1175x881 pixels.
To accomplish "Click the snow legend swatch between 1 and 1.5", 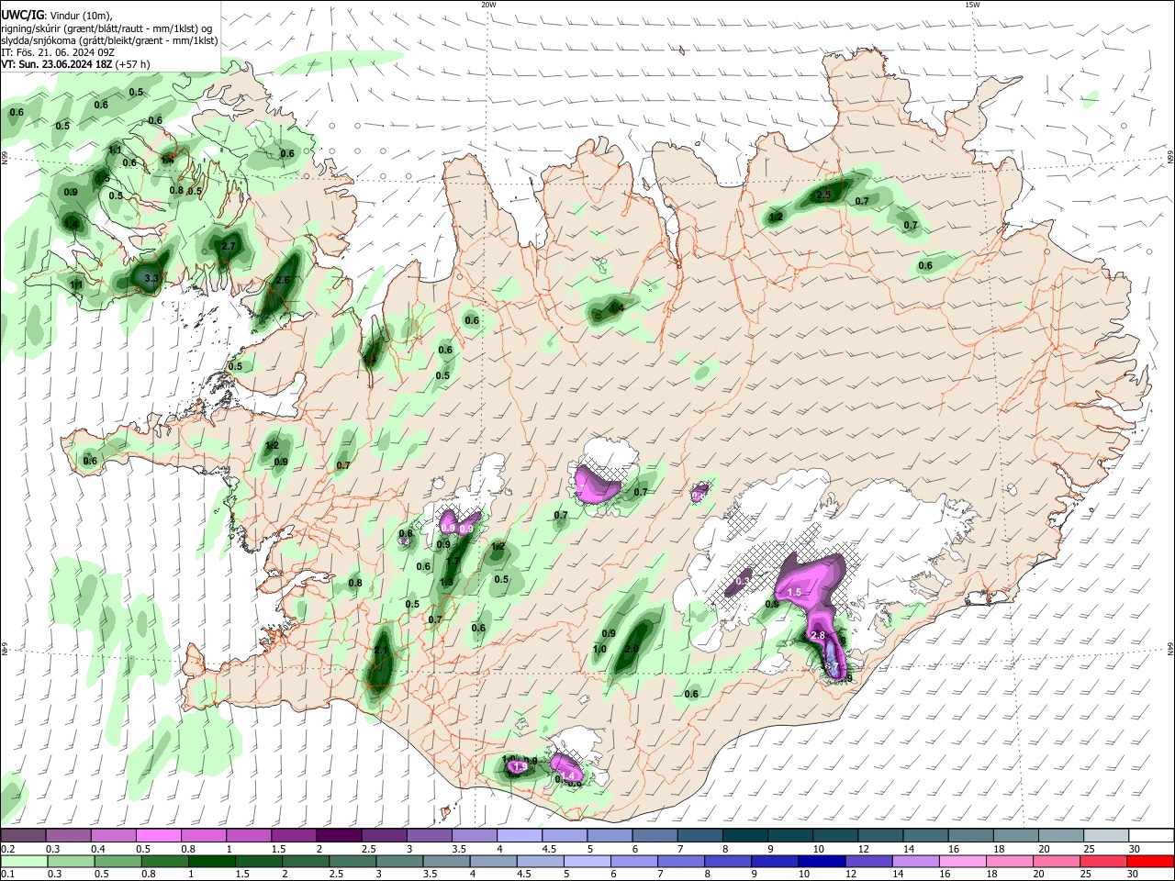I will (248, 836).
